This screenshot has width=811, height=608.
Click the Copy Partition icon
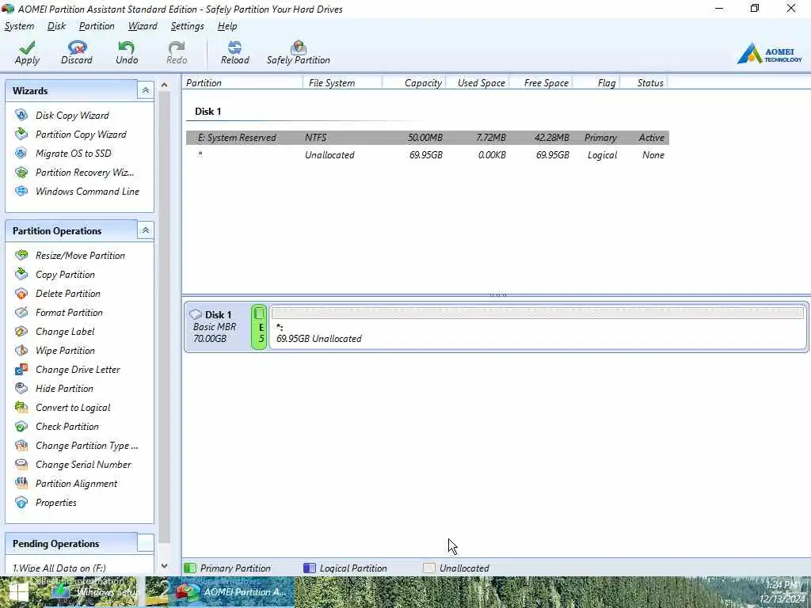pyautogui.click(x=21, y=274)
